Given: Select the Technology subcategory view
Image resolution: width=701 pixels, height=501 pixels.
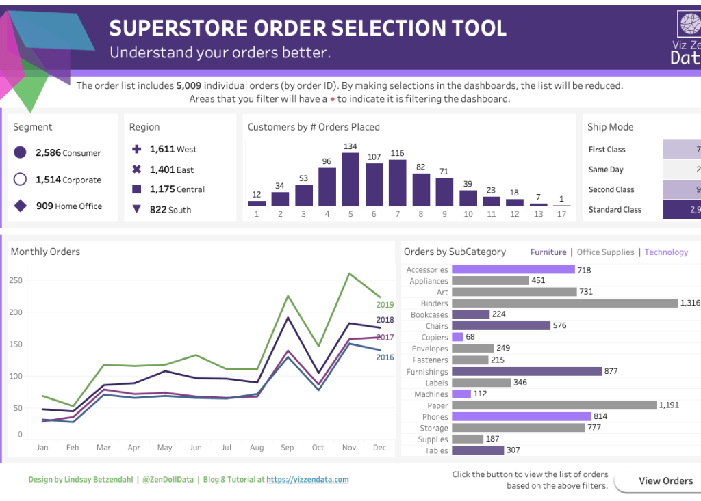Looking at the screenshot, I should pos(665,252).
